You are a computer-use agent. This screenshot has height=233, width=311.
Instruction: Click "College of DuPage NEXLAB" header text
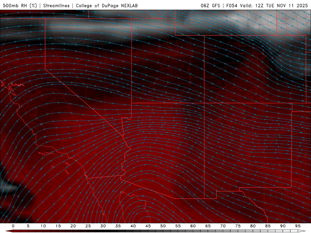click(x=107, y=5)
